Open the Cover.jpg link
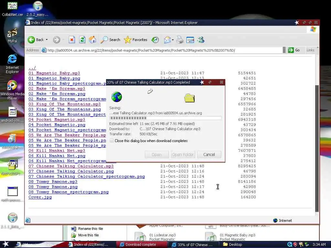331x248 pixels. click(x=40, y=197)
